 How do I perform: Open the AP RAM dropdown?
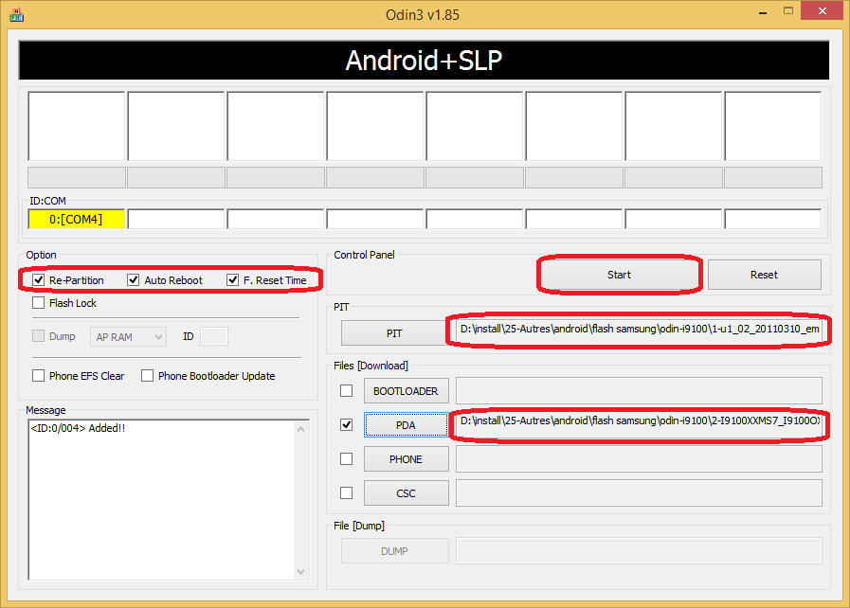[x=128, y=336]
